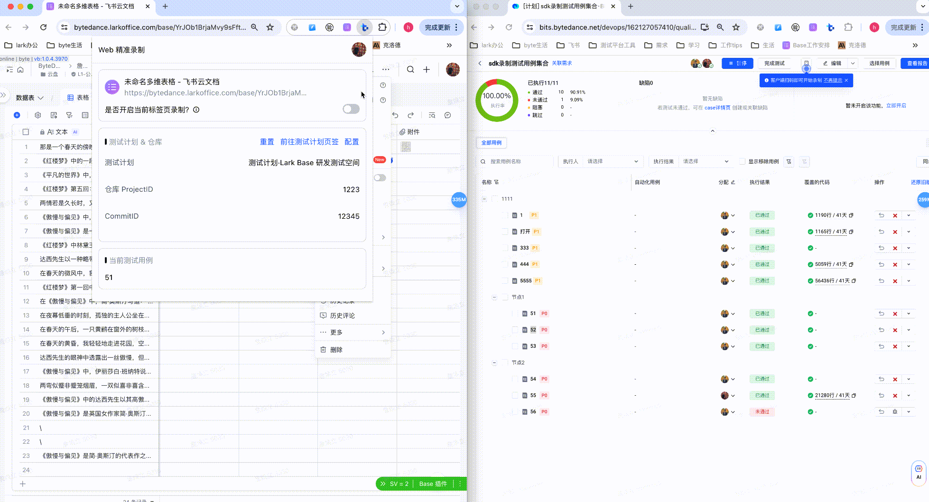
Task: Click red X for case 51
Action: (x=895, y=314)
